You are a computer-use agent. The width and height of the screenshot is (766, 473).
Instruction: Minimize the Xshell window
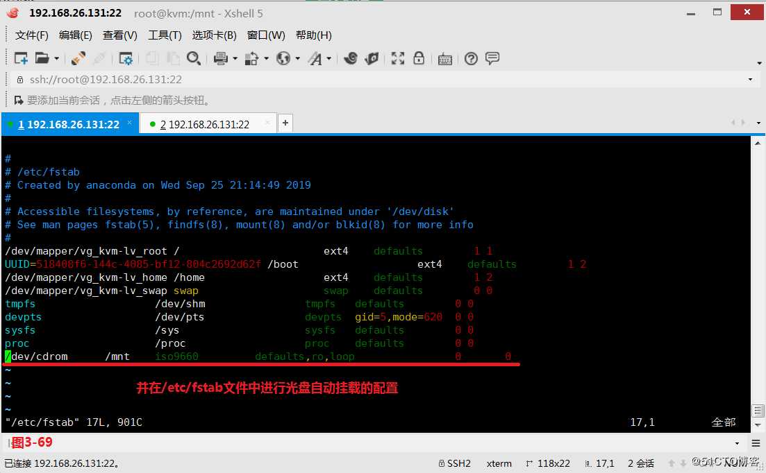[691, 13]
